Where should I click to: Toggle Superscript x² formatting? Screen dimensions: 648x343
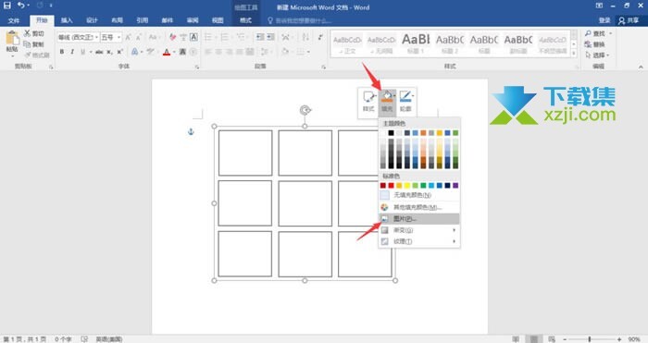pos(119,52)
